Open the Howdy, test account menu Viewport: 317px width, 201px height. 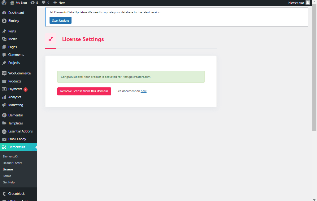point(296,2)
